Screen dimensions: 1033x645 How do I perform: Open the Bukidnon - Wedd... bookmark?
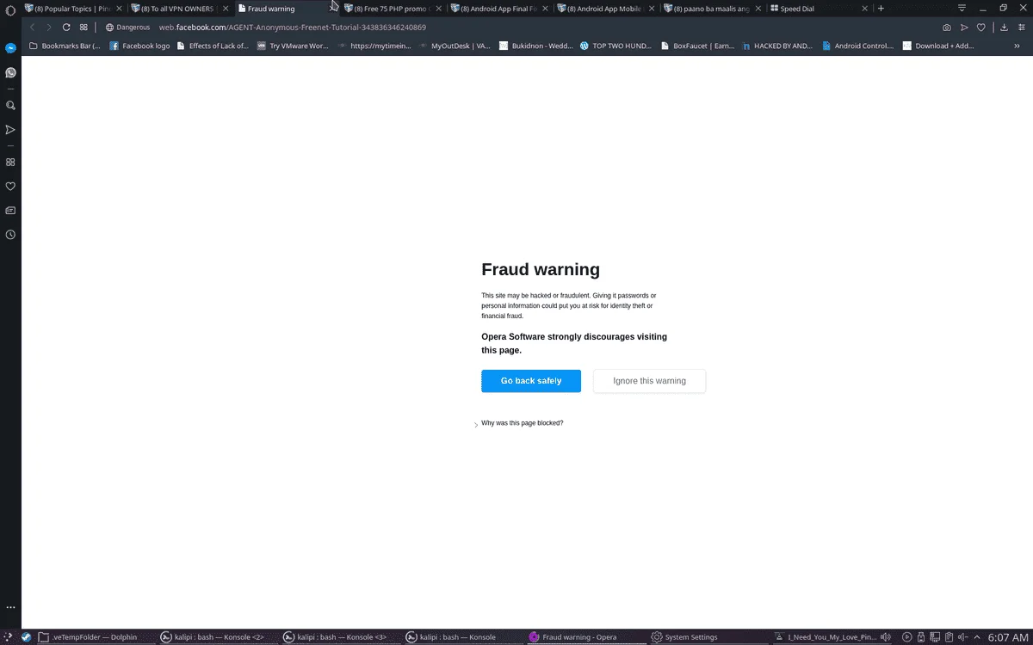534,46
